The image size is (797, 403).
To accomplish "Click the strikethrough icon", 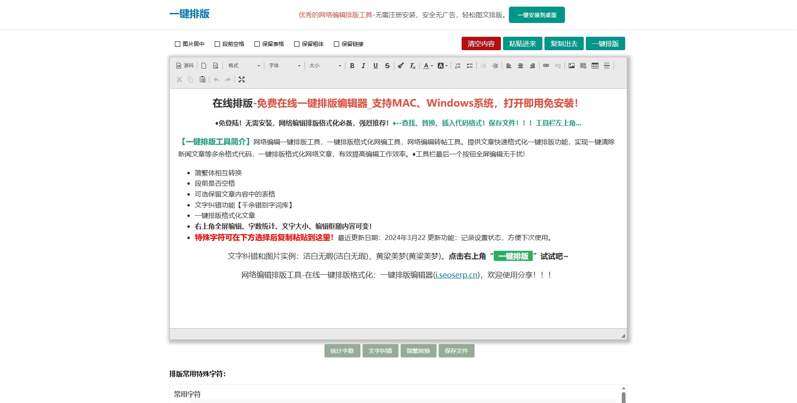I will [387, 66].
